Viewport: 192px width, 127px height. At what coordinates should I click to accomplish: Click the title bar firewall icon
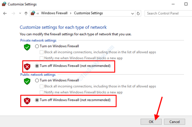click(4, 4)
